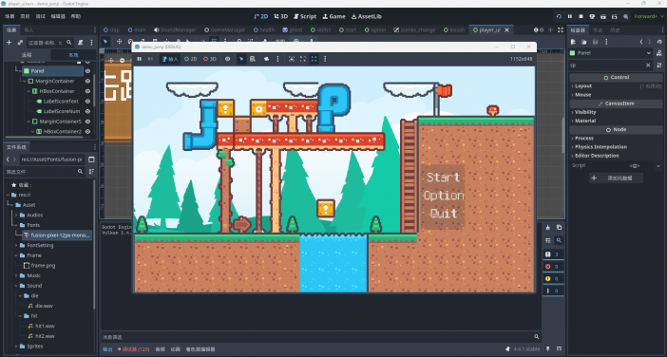The width and height of the screenshot is (667, 357).
Task: Open the inspector object history icon
Action: 659,42
